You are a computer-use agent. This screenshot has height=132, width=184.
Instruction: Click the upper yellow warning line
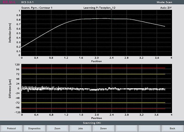point(93,74)
